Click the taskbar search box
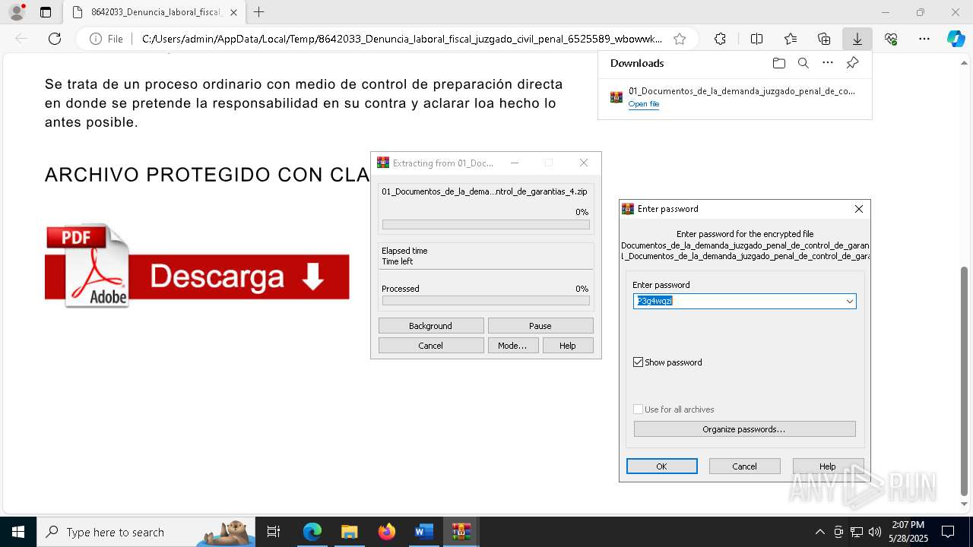973x547 pixels. (146, 532)
